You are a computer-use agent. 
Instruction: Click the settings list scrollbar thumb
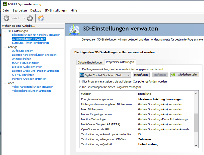tap(196, 123)
